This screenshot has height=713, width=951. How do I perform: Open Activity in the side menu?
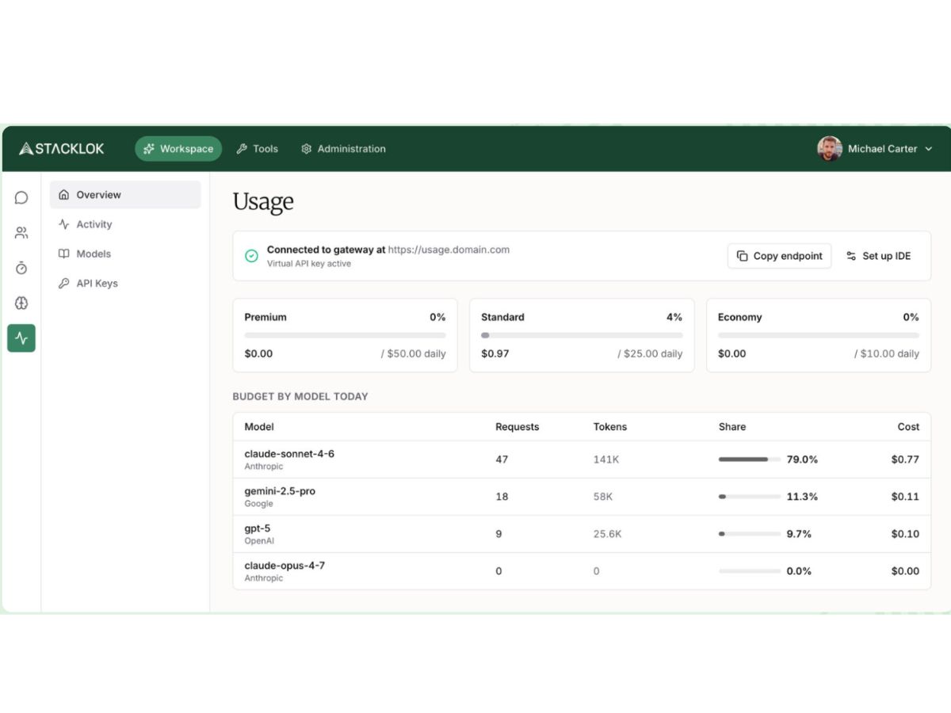click(x=125, y=224)
